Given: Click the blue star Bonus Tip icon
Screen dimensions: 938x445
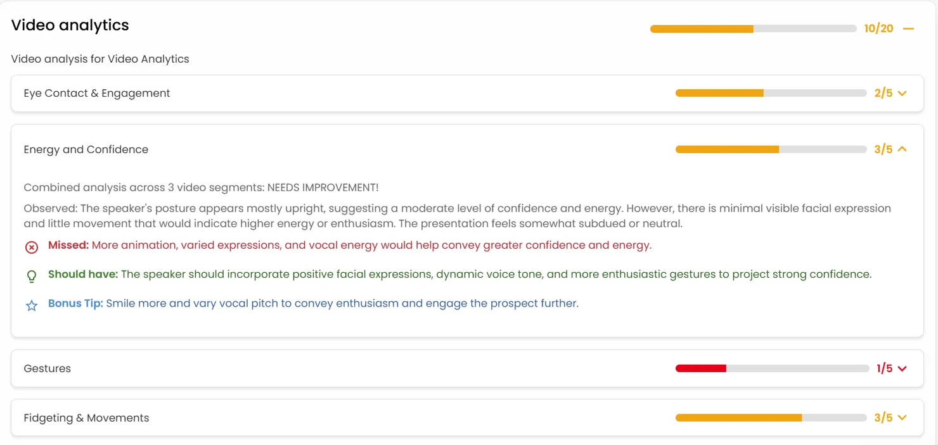Looking at the screenshot, I should (32, 306).
